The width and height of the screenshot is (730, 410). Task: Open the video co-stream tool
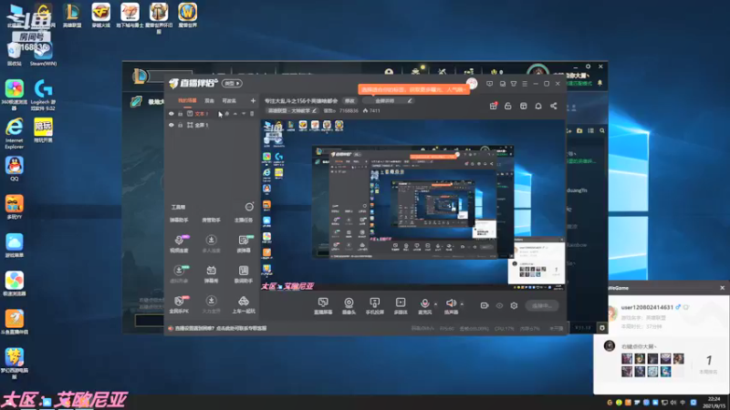pyautogui.click(x=179, y=243)
